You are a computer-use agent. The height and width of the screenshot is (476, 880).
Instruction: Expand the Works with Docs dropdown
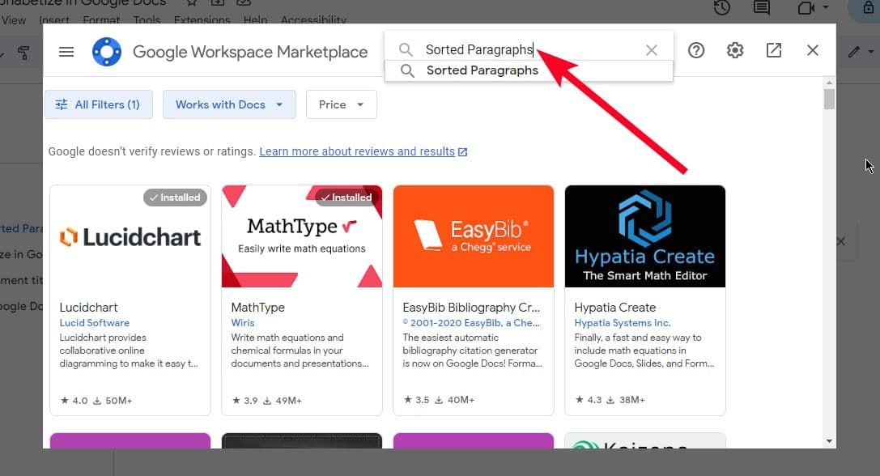coord(229,104)
